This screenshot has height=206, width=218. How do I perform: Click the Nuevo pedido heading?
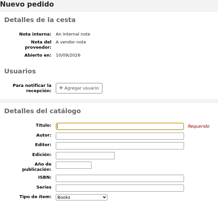click(27, 4)
